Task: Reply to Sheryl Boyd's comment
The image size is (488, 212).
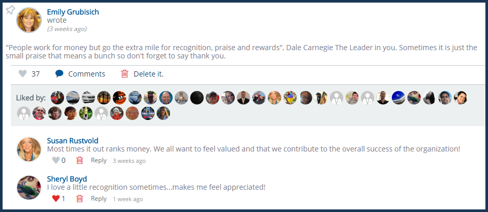Action: pyautogui.click(x=99, y=199)
